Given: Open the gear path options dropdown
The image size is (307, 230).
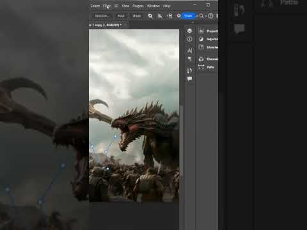Looking at the screenshot, I should click(x=178, y=16).
